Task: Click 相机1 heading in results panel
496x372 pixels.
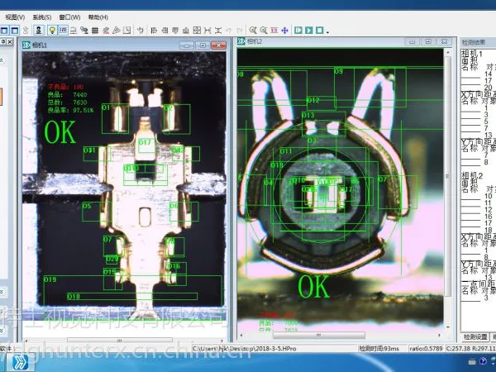Action: coord(472,54)
